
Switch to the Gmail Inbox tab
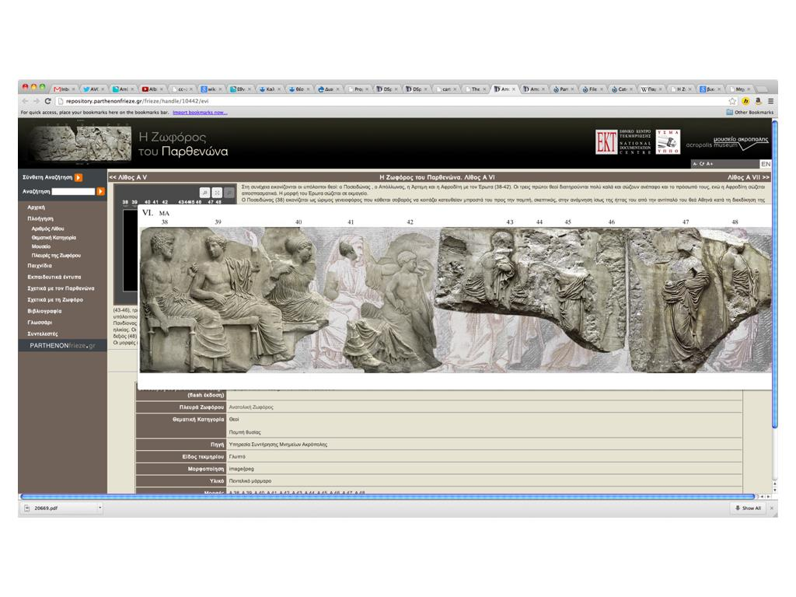pos(65,89)
